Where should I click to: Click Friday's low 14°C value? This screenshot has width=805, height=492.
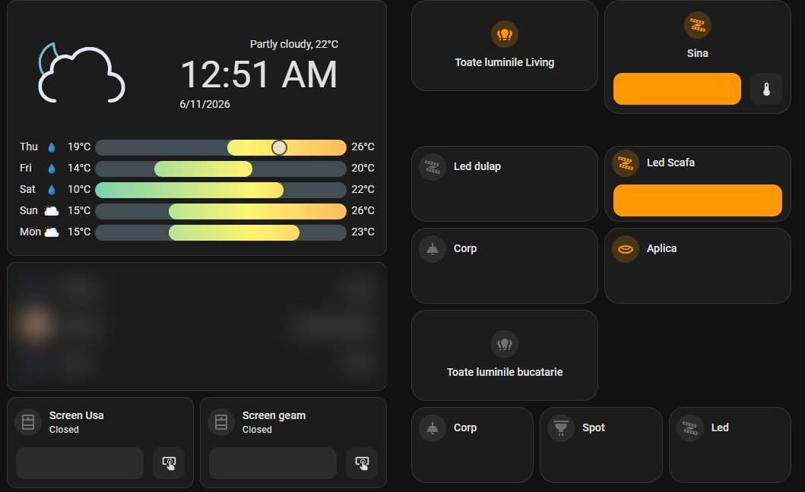[x=79, y=168]
